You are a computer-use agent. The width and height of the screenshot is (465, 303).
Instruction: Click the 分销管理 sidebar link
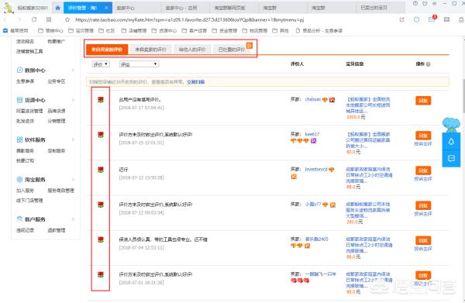pyautogui.click(x=57, y=121)
